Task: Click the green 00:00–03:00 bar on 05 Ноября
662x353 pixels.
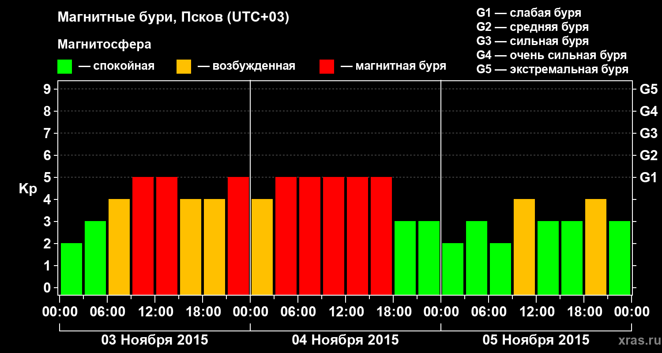Action: coord(453,269)
